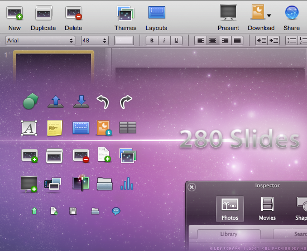
Task: Click the add document page icon
Action: click(104, 155)
